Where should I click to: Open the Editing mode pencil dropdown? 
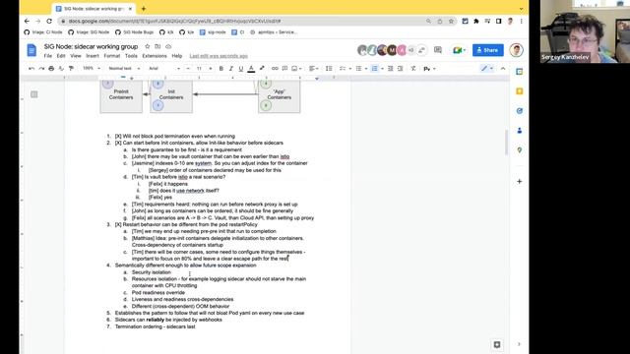coord(487,69)
